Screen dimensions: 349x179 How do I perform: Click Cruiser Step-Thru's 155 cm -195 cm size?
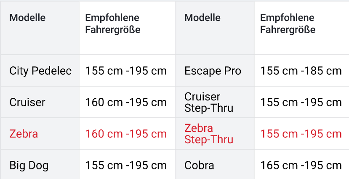click(301, 102)
